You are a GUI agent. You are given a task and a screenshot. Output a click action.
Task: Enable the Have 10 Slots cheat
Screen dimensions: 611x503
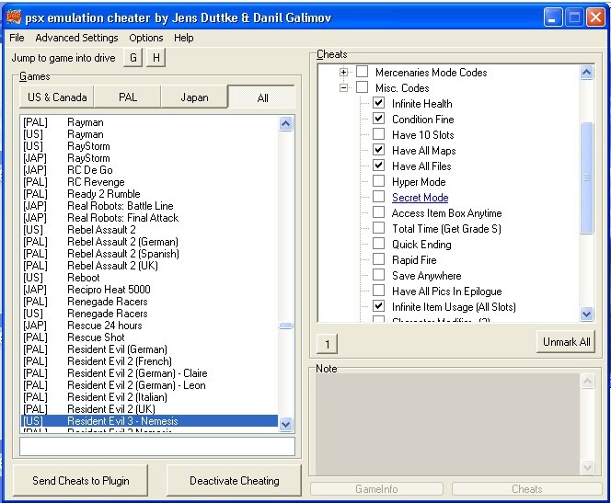pos(378,134)
